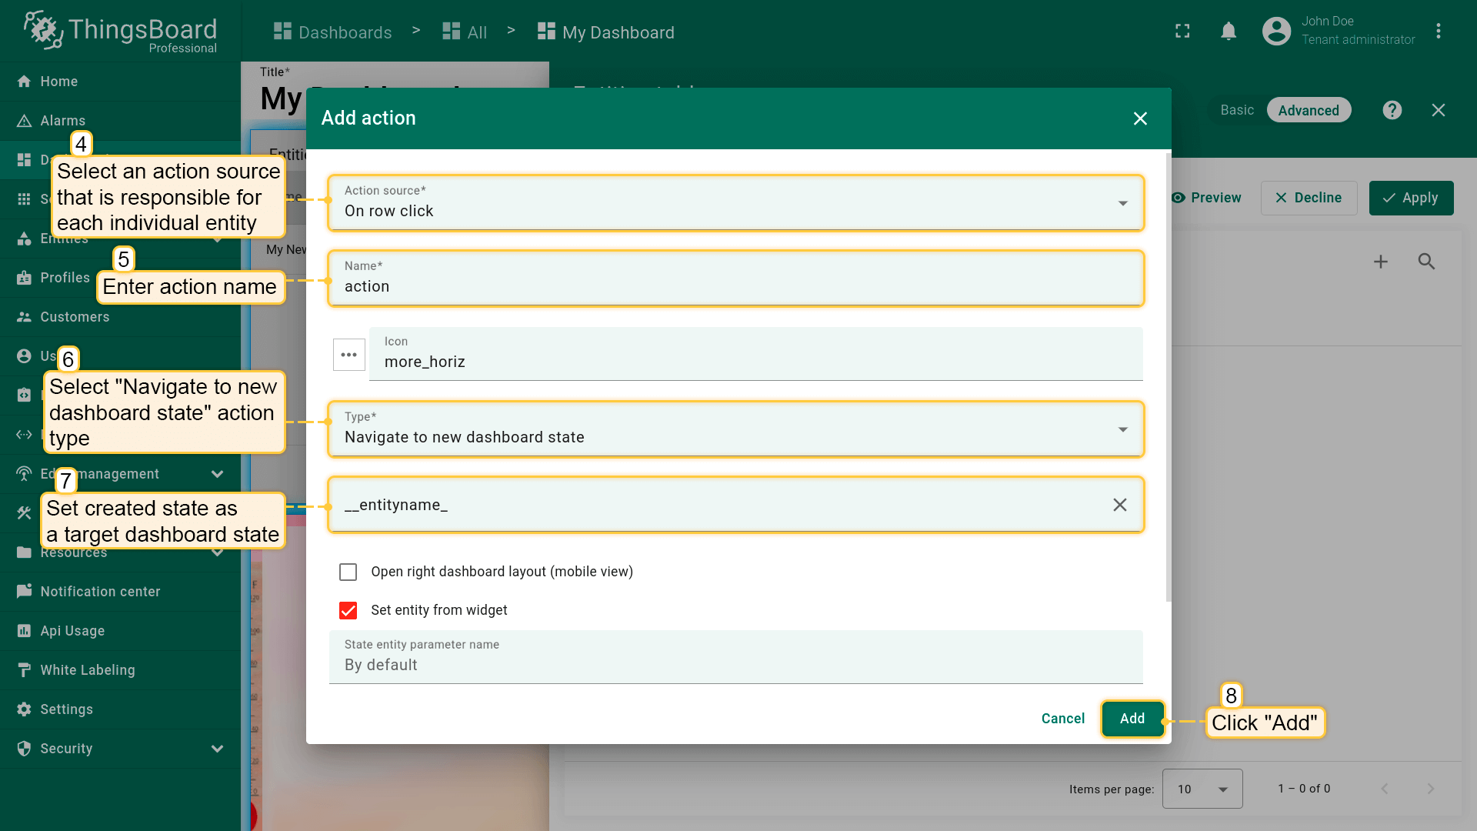1477x831 pixels.
Task: Open the Notification center menu item
Action: pos(100,592)
